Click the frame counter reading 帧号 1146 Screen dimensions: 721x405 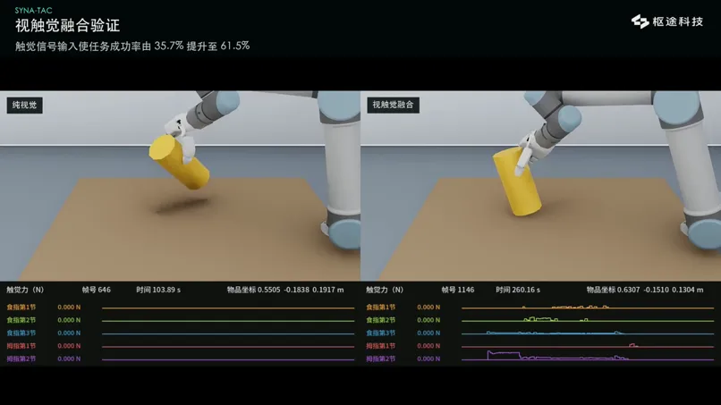[x=457, y=290]
